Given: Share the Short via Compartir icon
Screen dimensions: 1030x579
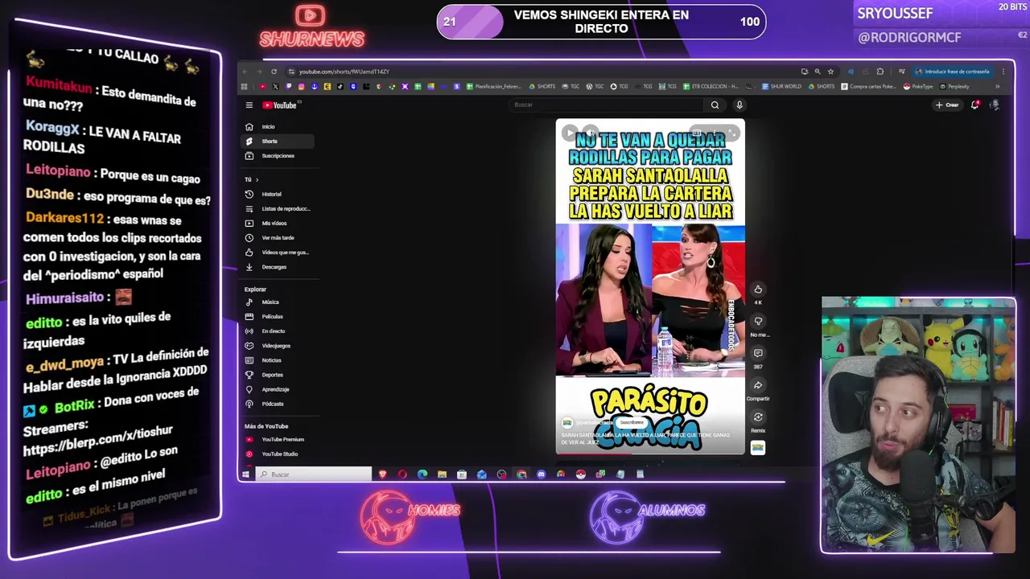Looking at the screenshot, I should [x=758, y=385].
